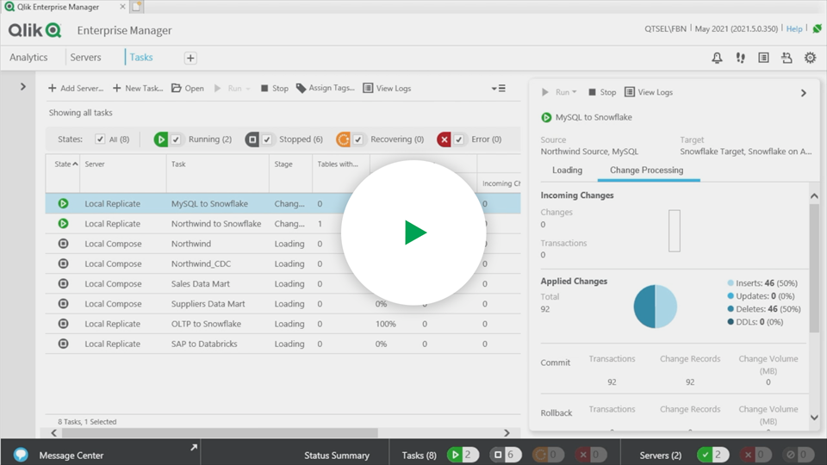This screenshot has height=465, width=827.
Task: Click the Add Server icon
Action: (53, 88)
